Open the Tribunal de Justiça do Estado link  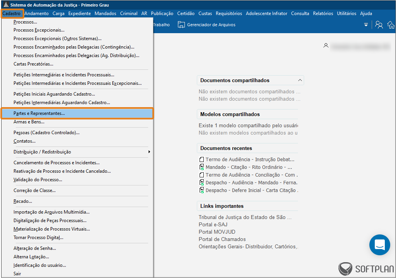pyautogui.click(x=245, y=217)
